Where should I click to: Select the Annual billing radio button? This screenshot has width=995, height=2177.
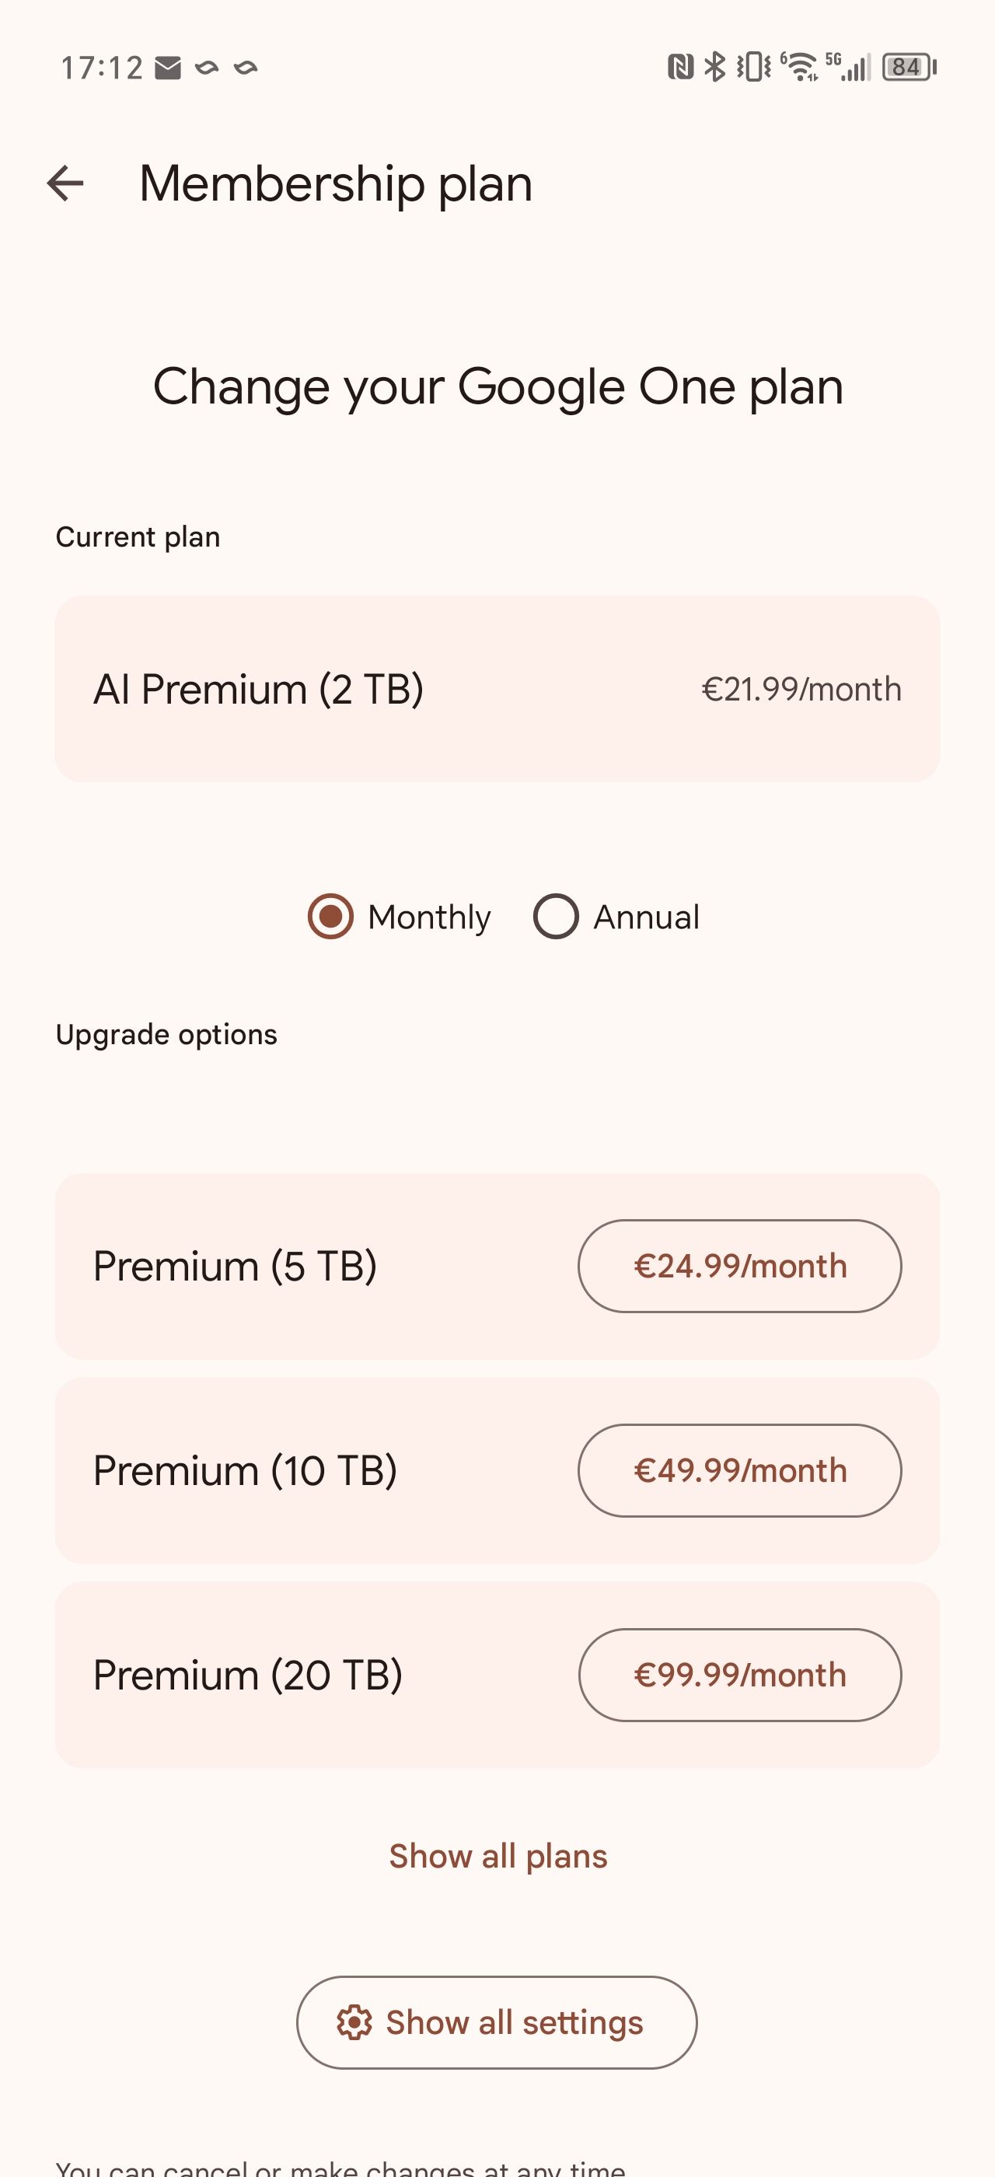[557, 916]
